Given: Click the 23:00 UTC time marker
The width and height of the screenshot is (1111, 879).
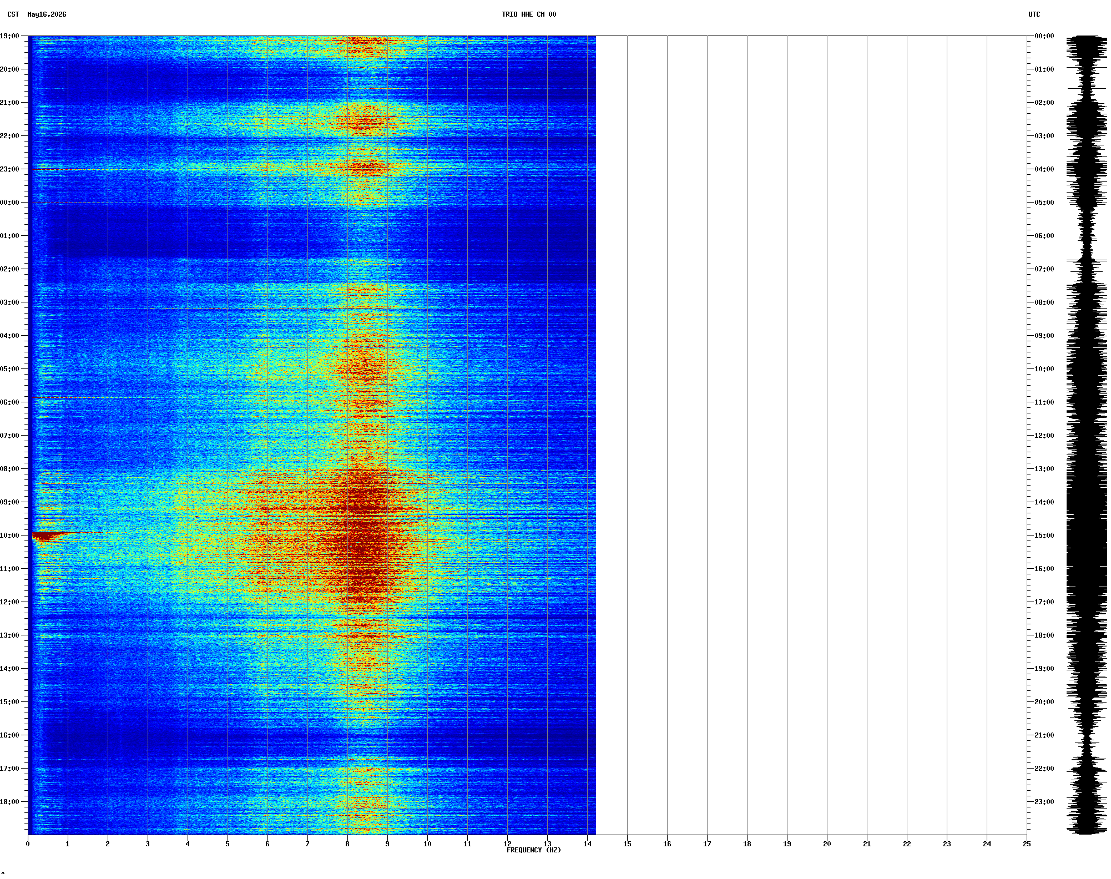Looking at the screenshot, I should pos(1044,802).
